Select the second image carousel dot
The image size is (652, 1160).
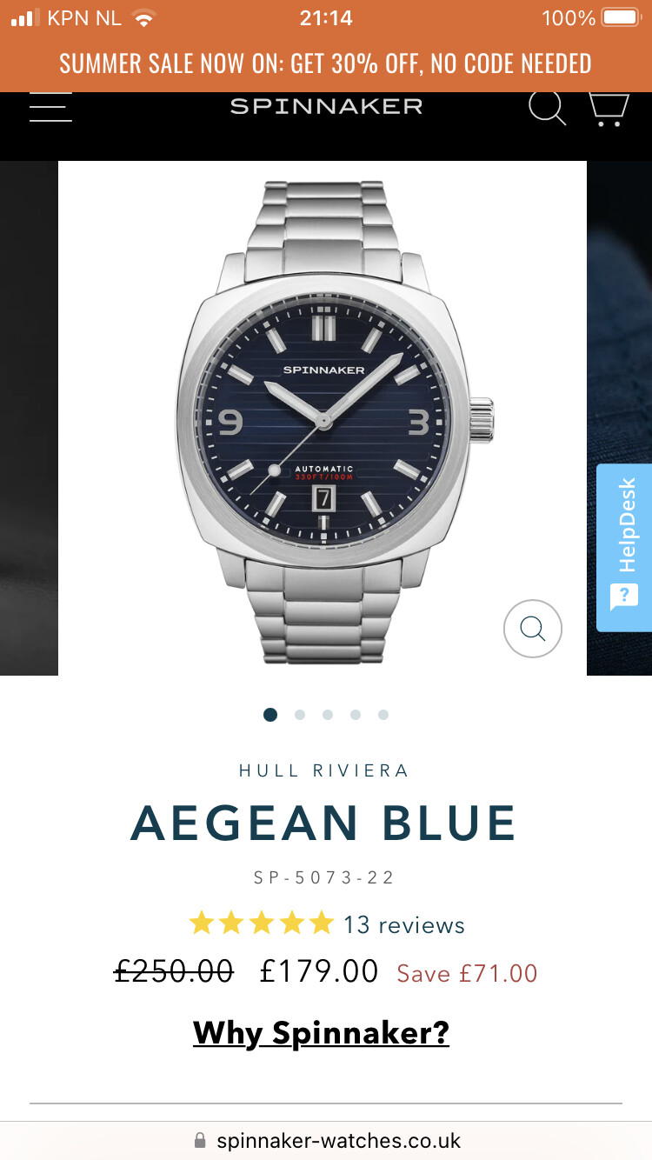pos(300,715)
